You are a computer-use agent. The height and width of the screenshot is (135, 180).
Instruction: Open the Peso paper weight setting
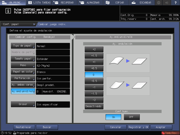[23, 65]
